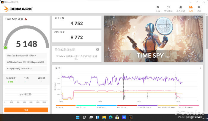Screen dimensions: 208x121
Task: Click the green dot on the score gauge
Action: [x=5, y=47]
